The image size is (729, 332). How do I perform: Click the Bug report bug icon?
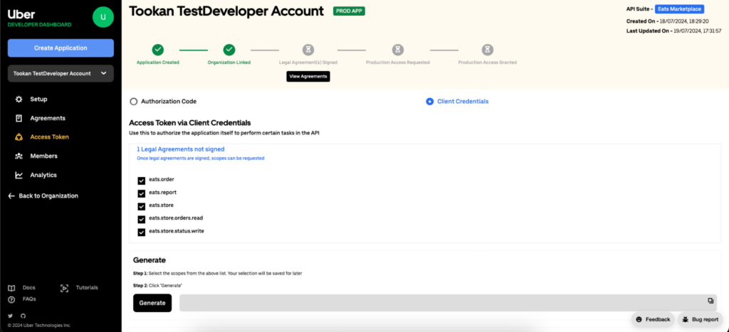(x=686, y=319)
